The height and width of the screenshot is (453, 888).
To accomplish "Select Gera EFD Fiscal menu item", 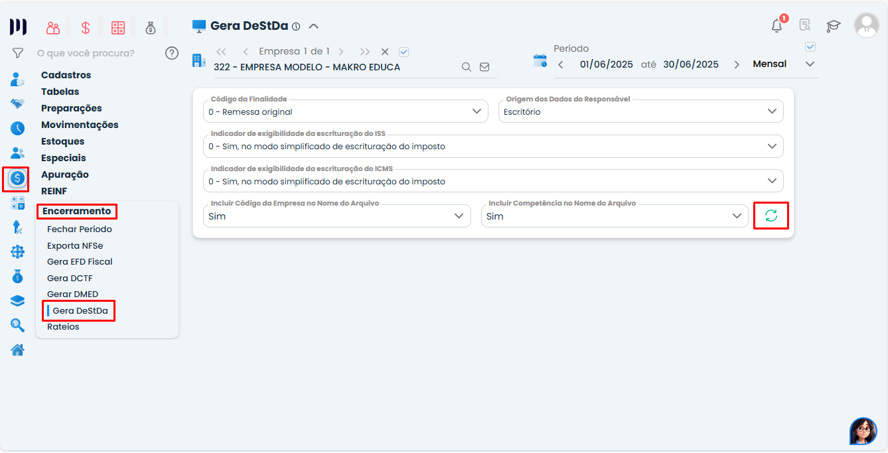I will pyautogui.click(x=80, y=261).
